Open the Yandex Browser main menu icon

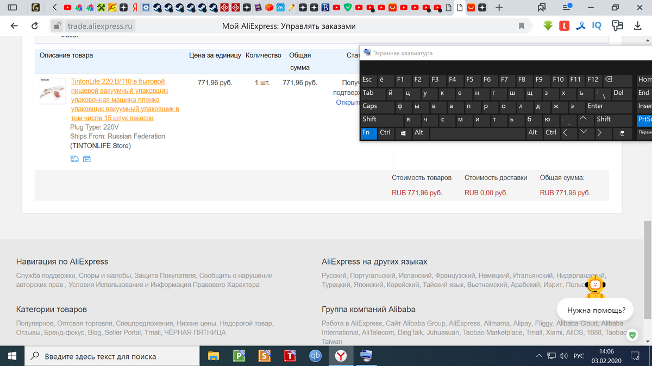coord(567,8)
